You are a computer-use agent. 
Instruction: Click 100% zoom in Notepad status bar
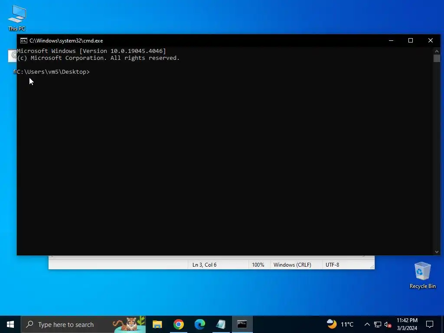pyautogui.click(x=258, y=265)
